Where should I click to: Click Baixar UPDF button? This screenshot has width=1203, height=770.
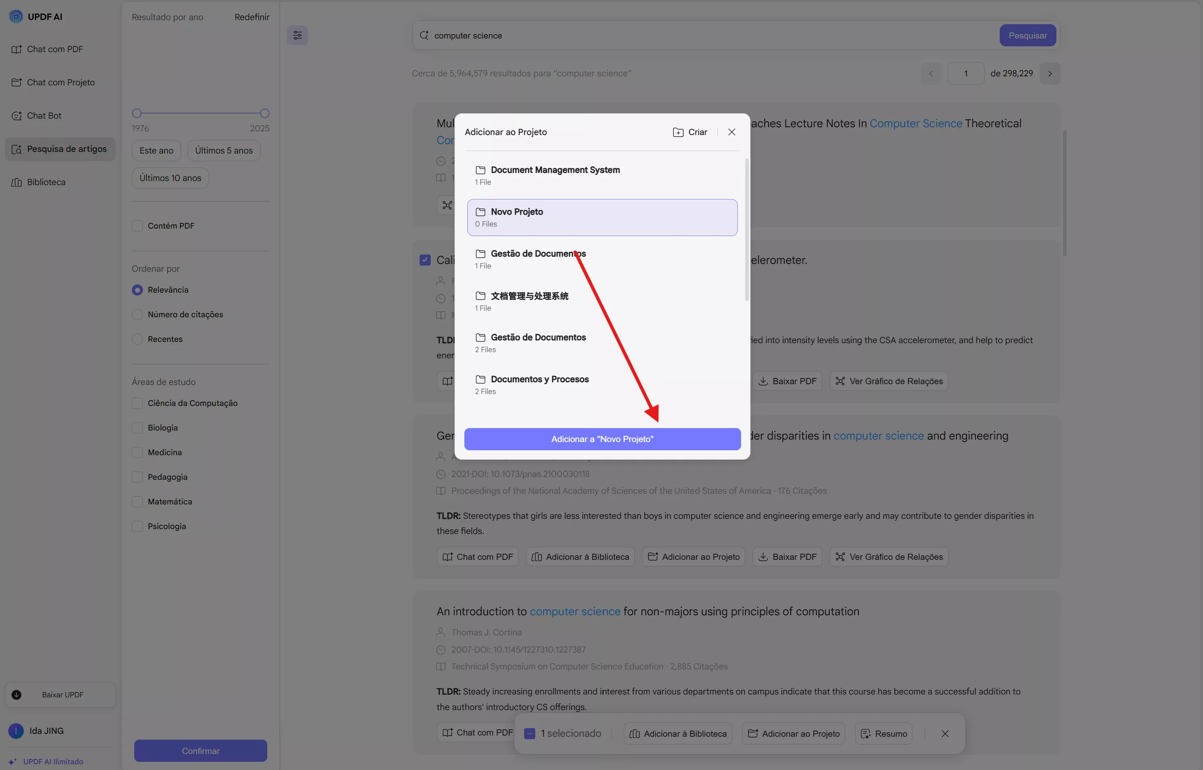click(x=60, y=694)
